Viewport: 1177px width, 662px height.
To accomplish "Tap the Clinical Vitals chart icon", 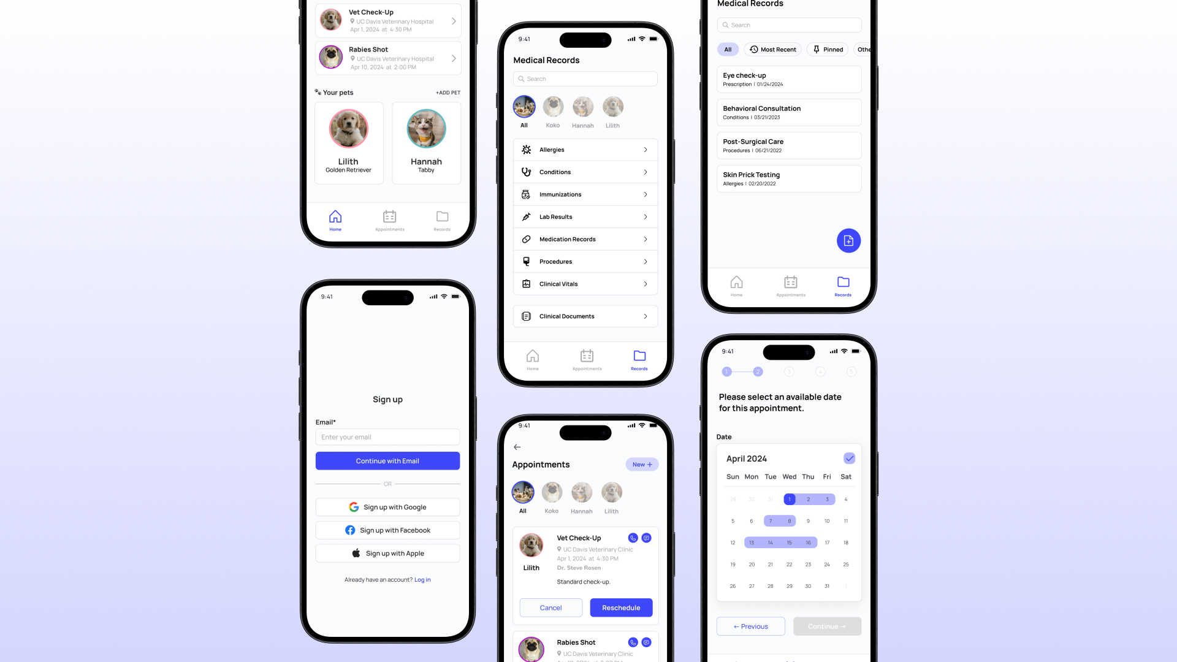I will pyautogui.click(x=527, y=284).
